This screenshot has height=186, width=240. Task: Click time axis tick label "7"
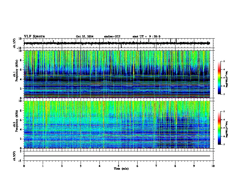156,166
